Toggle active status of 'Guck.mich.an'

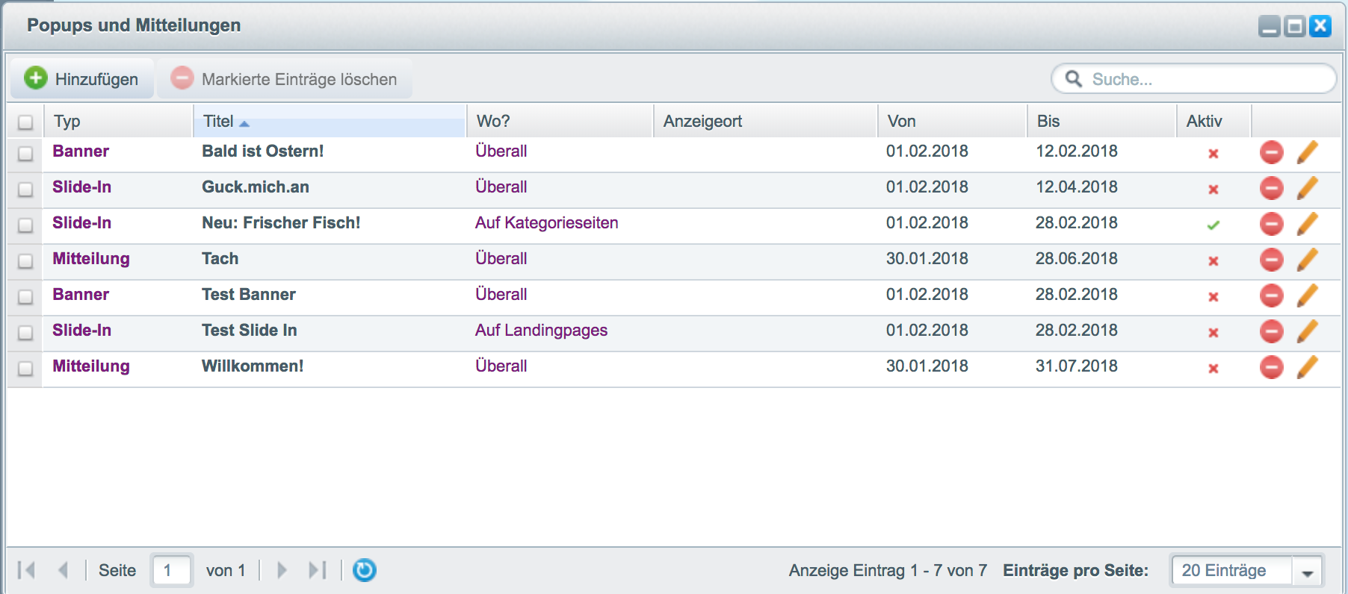(x=1213, y=190)
